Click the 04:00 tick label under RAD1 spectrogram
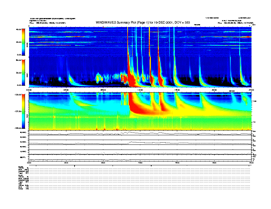The width and height of the screenshot is (271, 209). (66, 90)
